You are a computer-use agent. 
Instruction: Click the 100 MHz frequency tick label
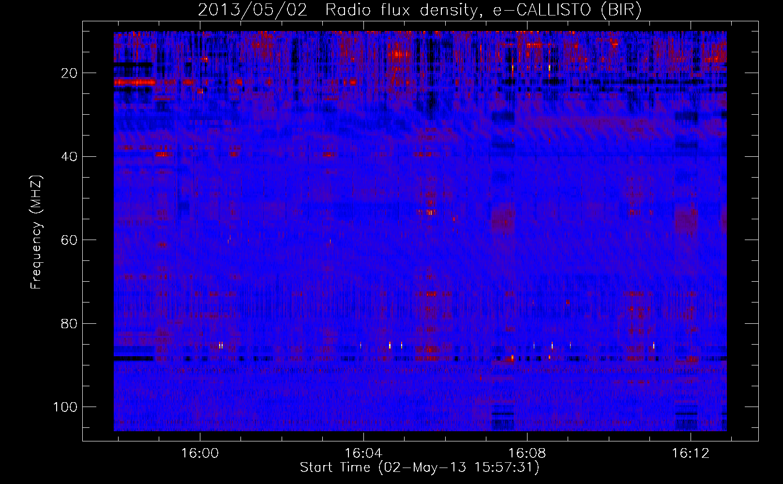[65, 407]
